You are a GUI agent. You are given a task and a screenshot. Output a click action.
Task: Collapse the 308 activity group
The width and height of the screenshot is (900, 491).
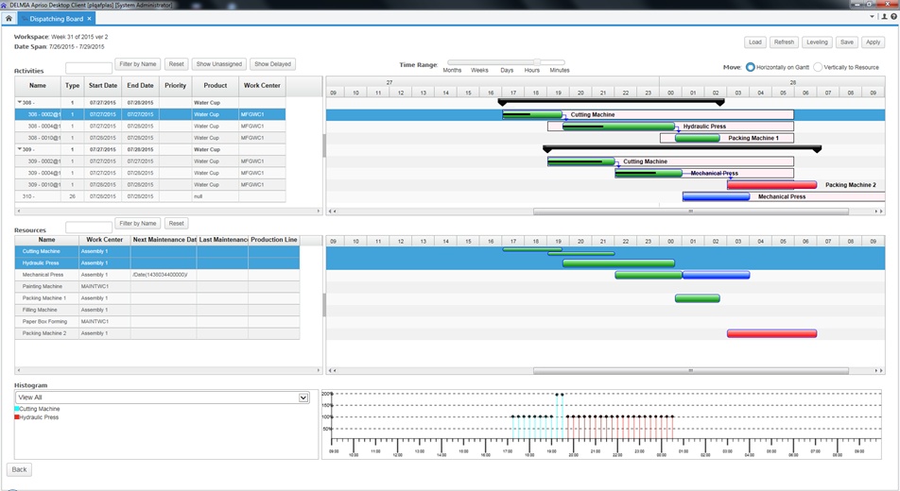tap(20, 102)
